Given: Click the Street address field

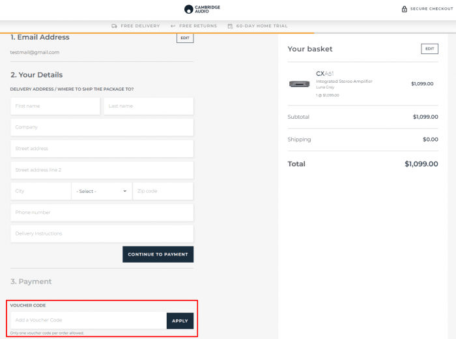Looking at the screenshot, I should [x=102, y=149].
